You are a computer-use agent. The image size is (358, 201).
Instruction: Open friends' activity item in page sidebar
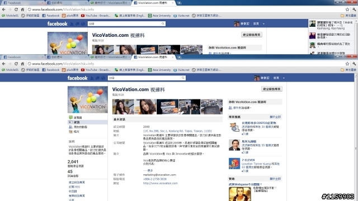click(78, 127)
